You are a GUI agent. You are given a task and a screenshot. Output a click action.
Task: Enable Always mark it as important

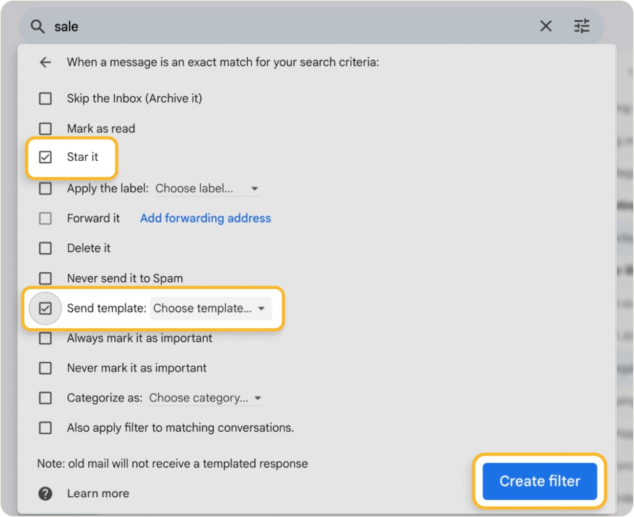tap(45, 338)
